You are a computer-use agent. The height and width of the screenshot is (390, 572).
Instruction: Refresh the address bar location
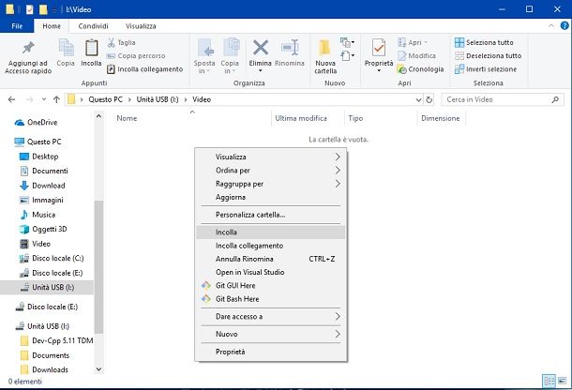tap(429, 99)
